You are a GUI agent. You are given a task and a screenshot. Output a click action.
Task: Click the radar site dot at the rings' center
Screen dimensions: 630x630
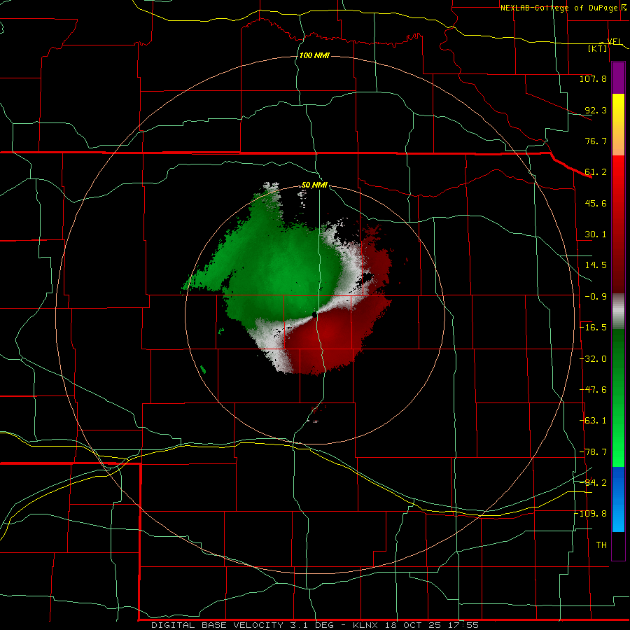pos(314,314)
